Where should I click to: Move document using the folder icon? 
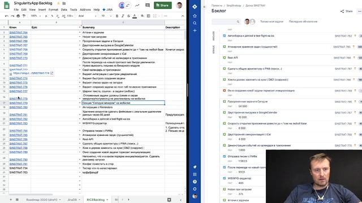click(x=64, y=3)
